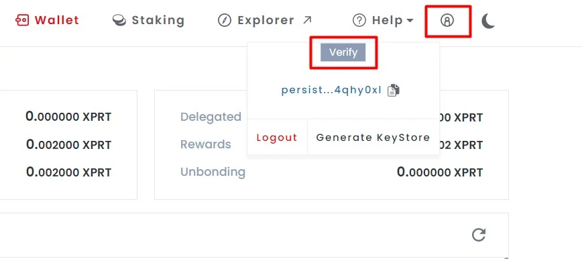
Task: Click the Delegated label
Action: coord(211,117)
